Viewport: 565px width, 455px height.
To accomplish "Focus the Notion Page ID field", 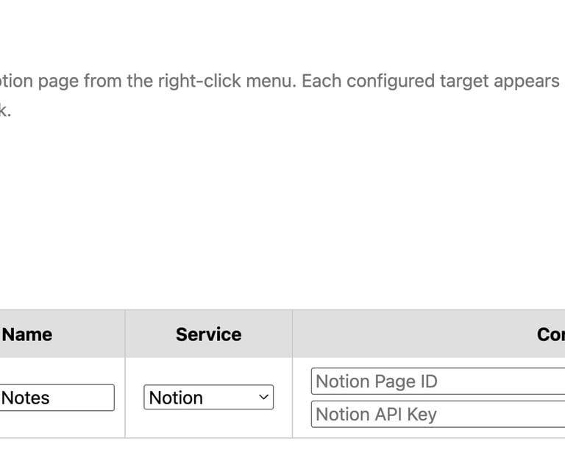I will click(438, 381).
